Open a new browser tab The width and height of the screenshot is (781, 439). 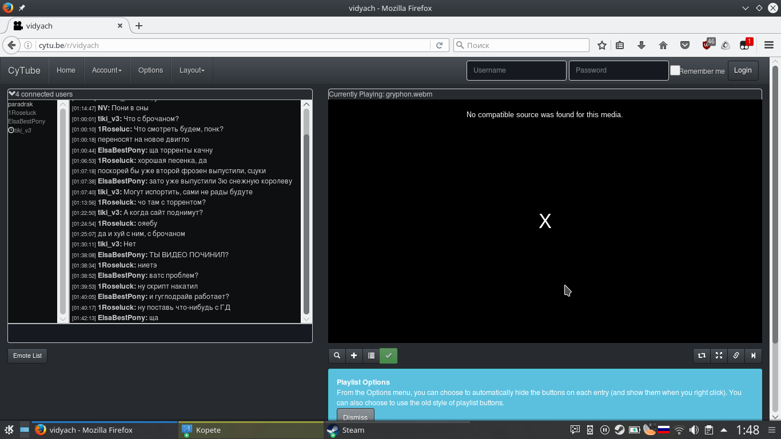139,26
